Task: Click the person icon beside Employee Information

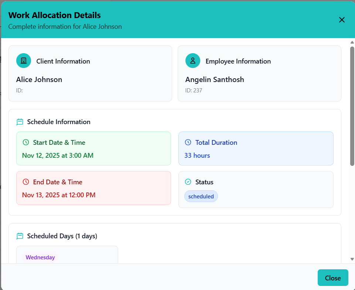Action: pos(192,61)
